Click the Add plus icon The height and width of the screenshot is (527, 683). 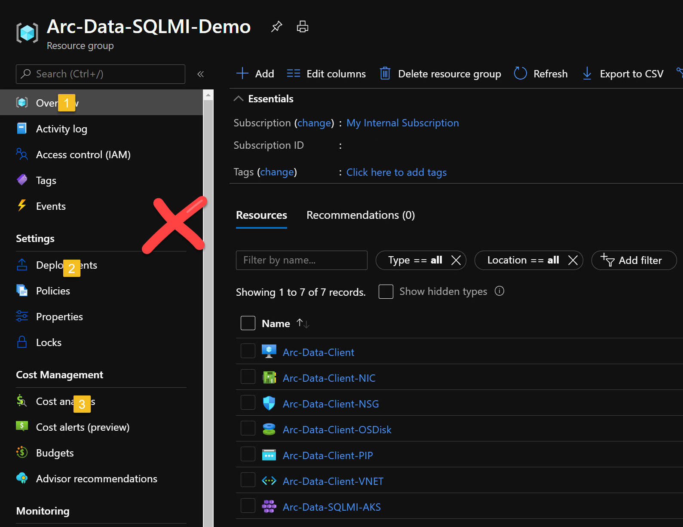click(x=242, y=74)
